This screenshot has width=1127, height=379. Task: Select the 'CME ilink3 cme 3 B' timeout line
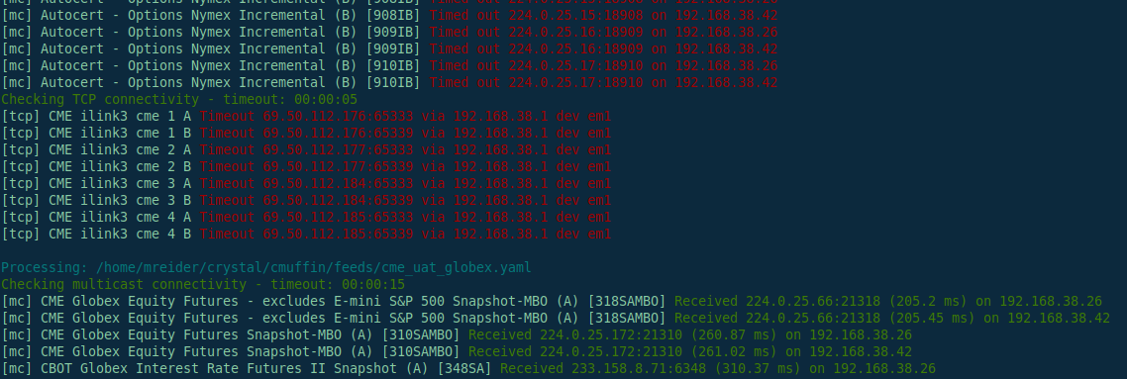pos(306,200)
